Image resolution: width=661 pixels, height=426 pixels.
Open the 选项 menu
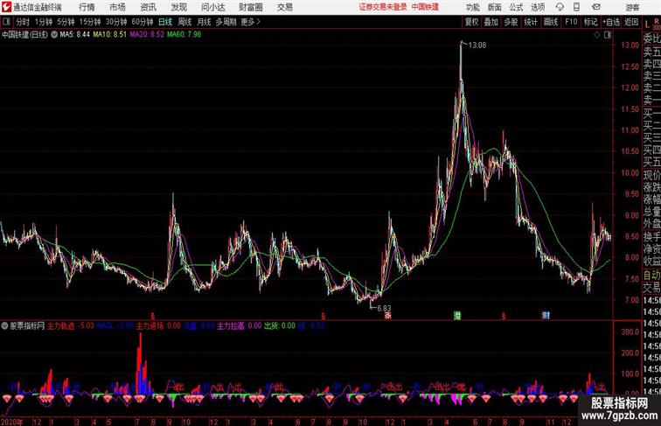538,7
